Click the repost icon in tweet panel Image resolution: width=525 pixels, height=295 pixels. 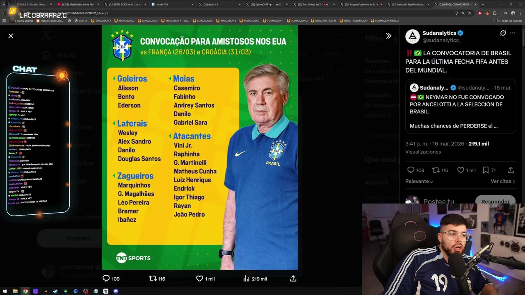click(x=436, y=170)
